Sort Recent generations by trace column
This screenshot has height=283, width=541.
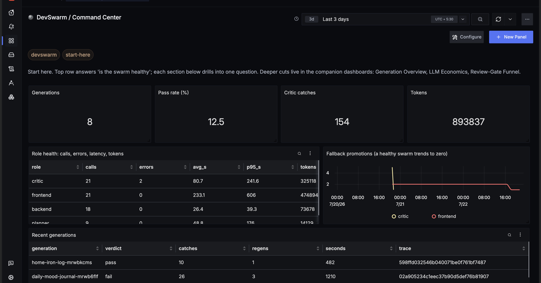pos(524,249)
